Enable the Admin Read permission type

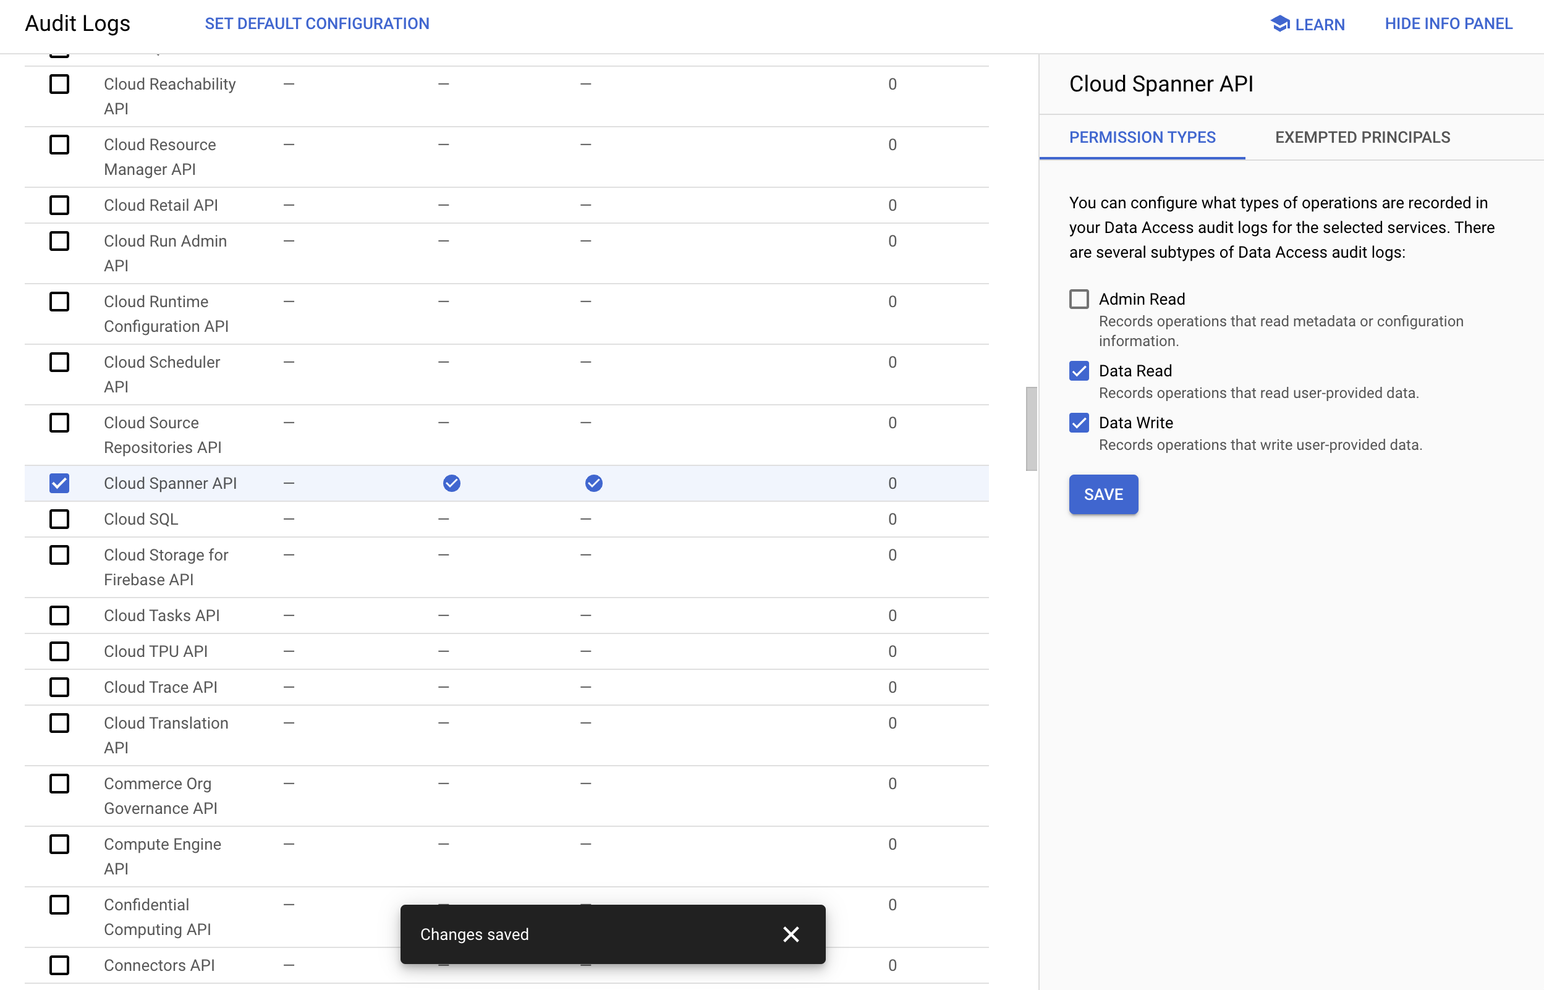click(x=1079, y=299)
